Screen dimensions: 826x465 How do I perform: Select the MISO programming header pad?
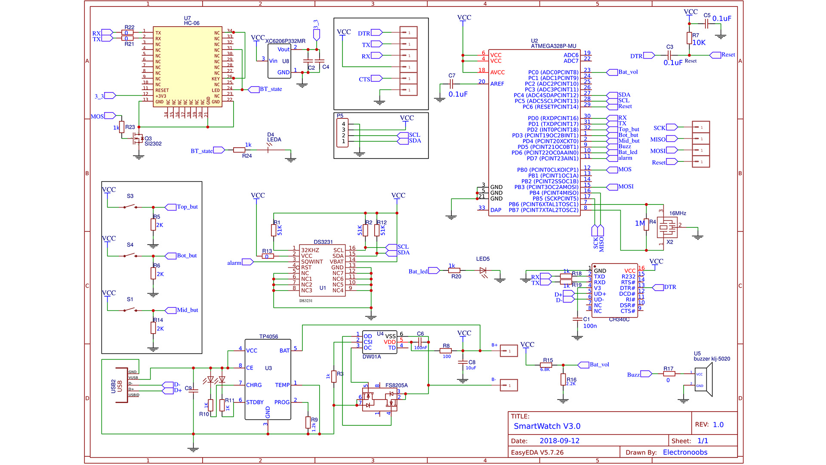coord(701,139)
